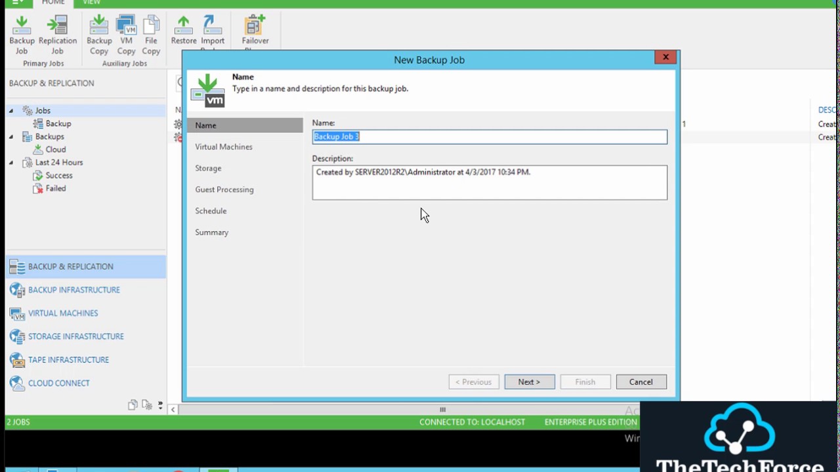Select Jobs node in the tree
This screenshot has height=472, width=840.
(x=43, y=111)
